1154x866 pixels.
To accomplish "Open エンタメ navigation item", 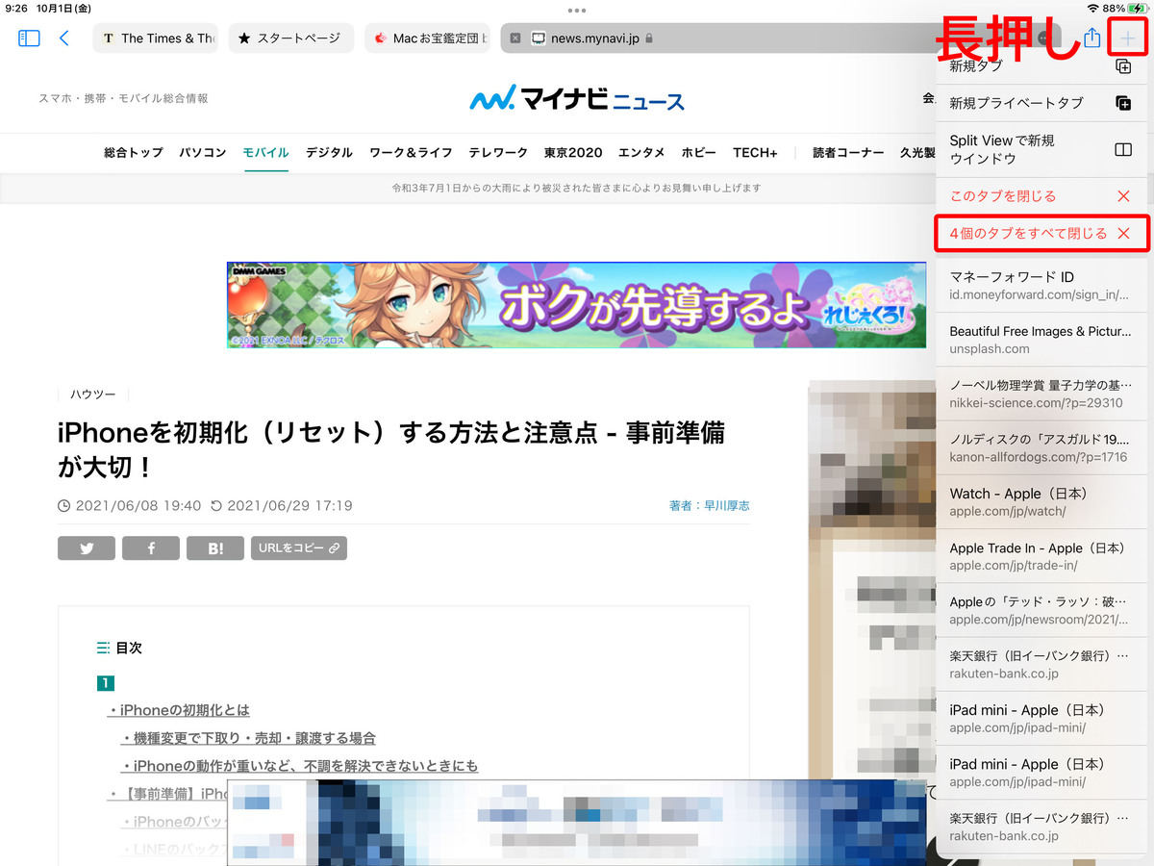I will pos(641,153).
